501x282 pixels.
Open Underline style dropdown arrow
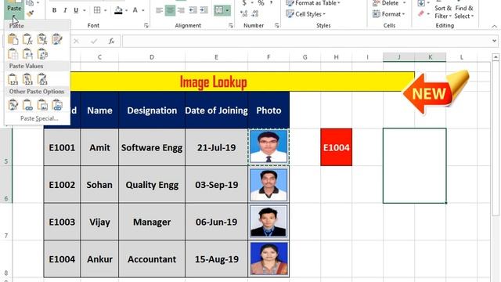pyautogui.click(x=84, y=10)
